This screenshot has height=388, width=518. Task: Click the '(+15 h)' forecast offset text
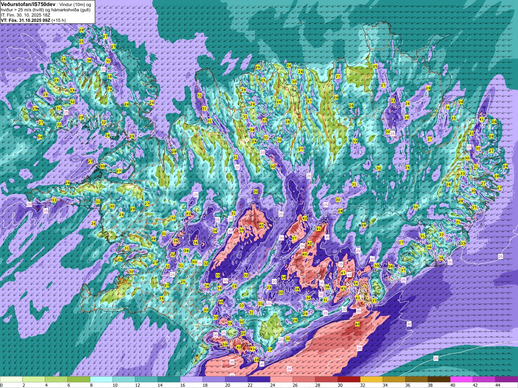click(x=59, y=20)
